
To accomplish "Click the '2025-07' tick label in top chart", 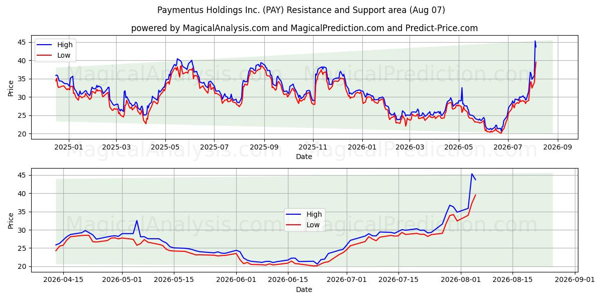I will pyautogui.click(x=215, y=147).
